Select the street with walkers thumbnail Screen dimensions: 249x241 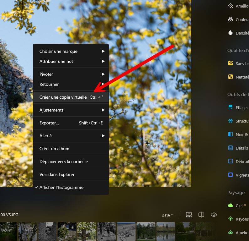(x=106, y=232)
